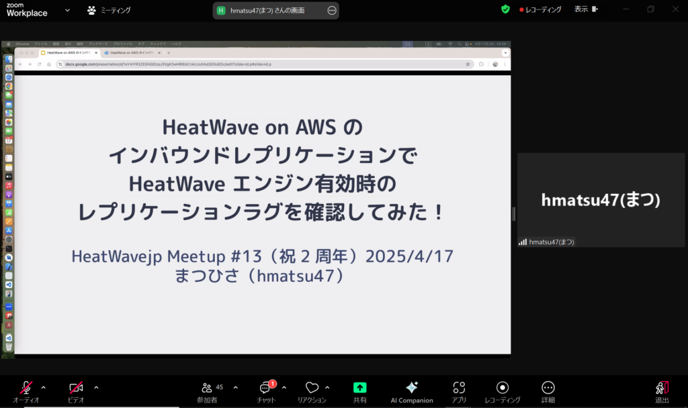Click the Google Slides tab with the yellow favicon

tap(69, 52)
